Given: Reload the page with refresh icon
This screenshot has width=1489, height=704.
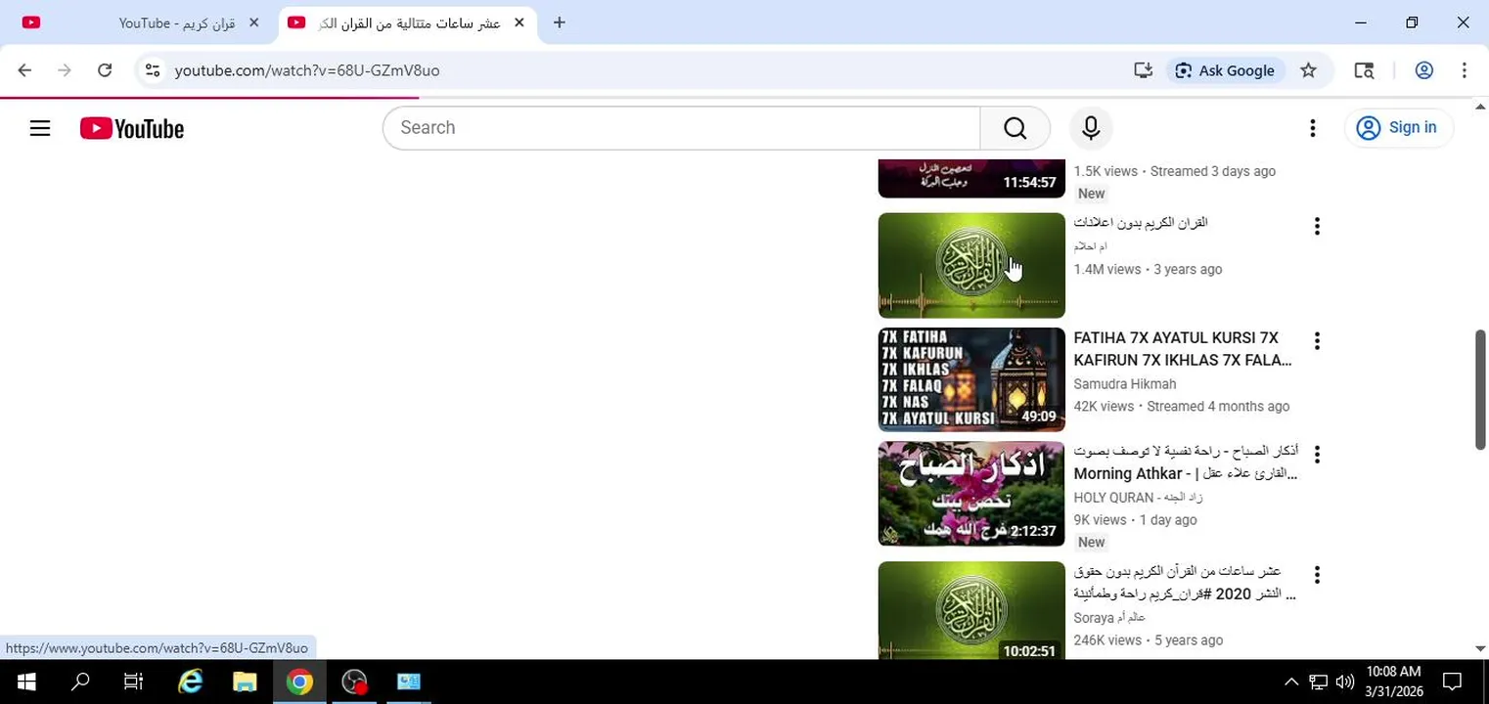Looking at the screenshot, I should [x=105, y=70].
